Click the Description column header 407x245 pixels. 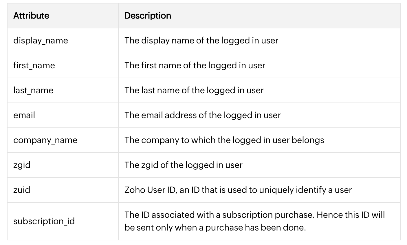point(148,16)
